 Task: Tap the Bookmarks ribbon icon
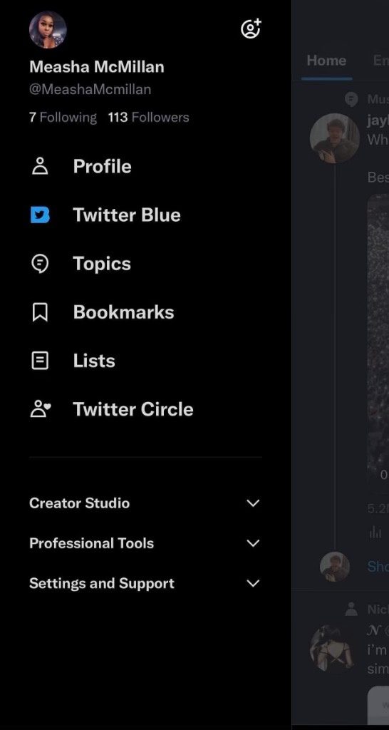click(40, 312)
